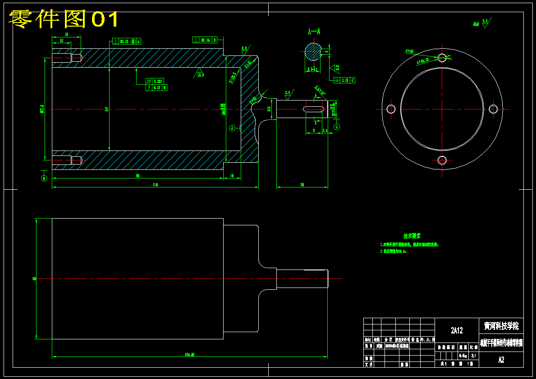Click the datum C circle marker
This screenshot has width=536, height=379.
(x=337, y=127)
